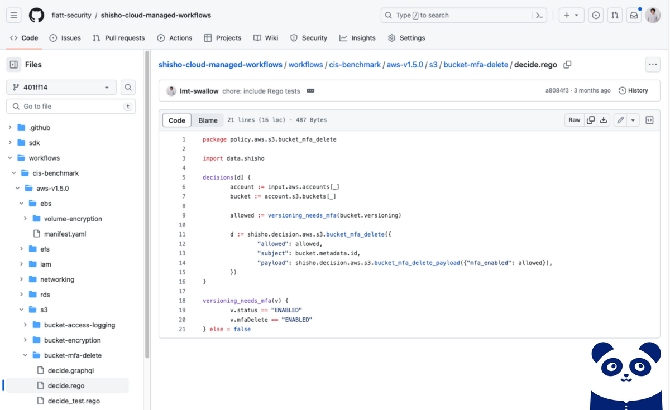Collapse the s3 folder
The width and height of the screenshot is (670, 410).
(x=22, y=310)
